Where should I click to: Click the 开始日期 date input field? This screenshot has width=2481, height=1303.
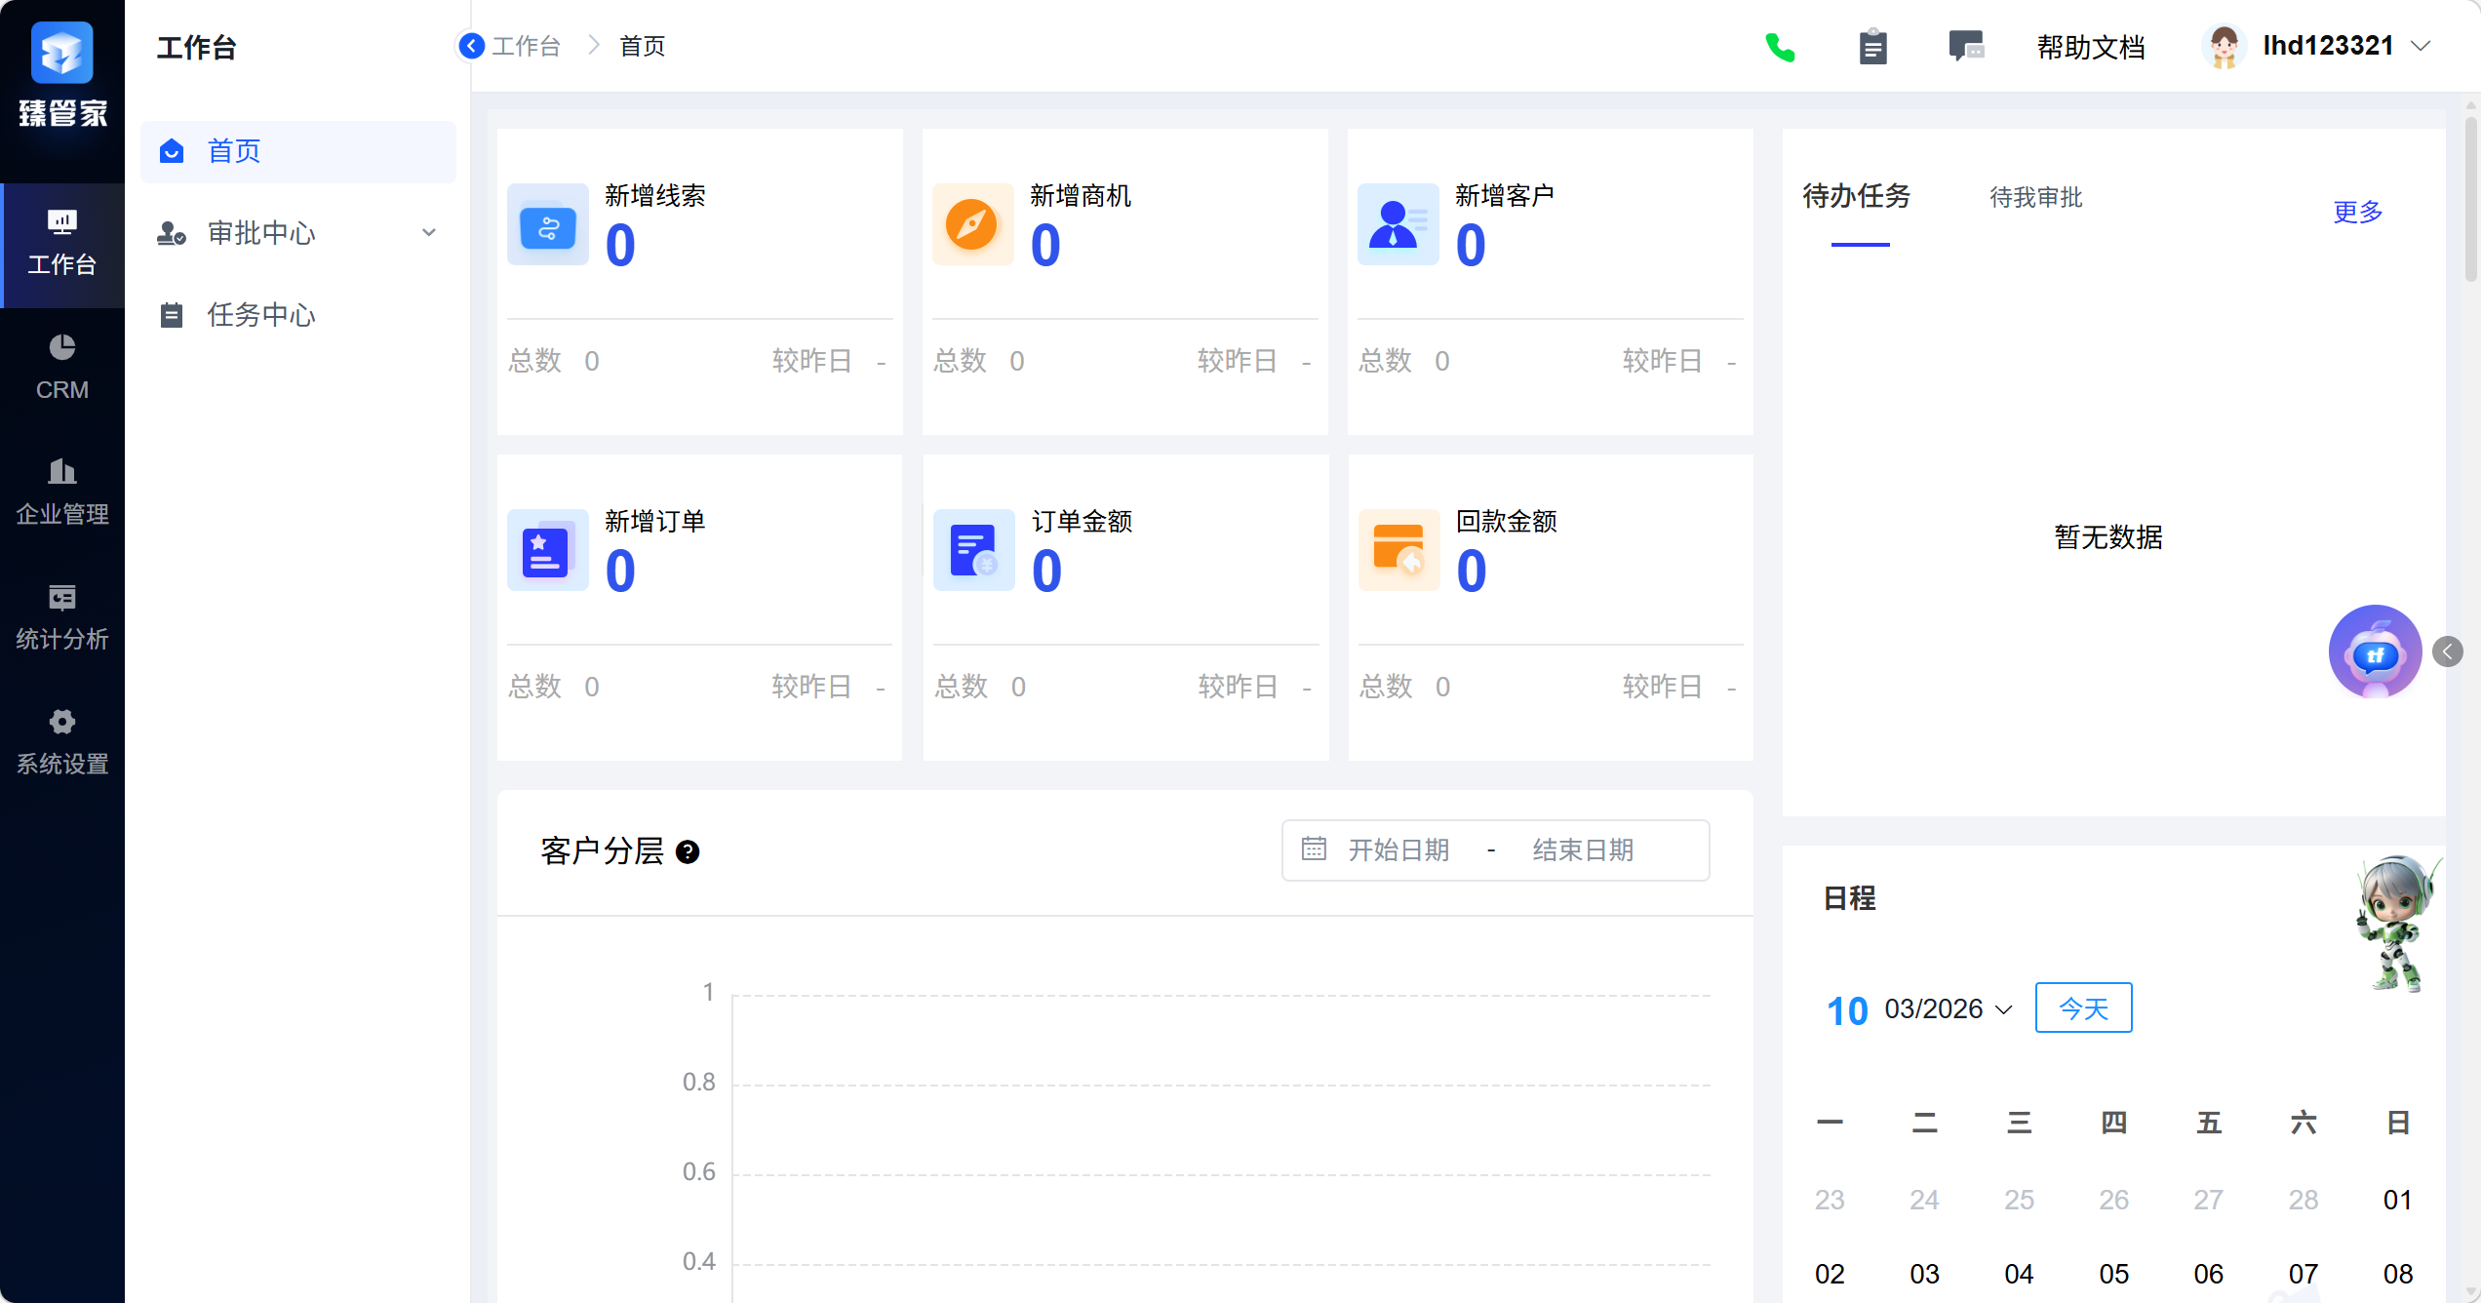pos(1398,850)
